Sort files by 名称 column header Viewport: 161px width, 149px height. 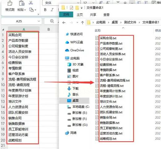98,30
